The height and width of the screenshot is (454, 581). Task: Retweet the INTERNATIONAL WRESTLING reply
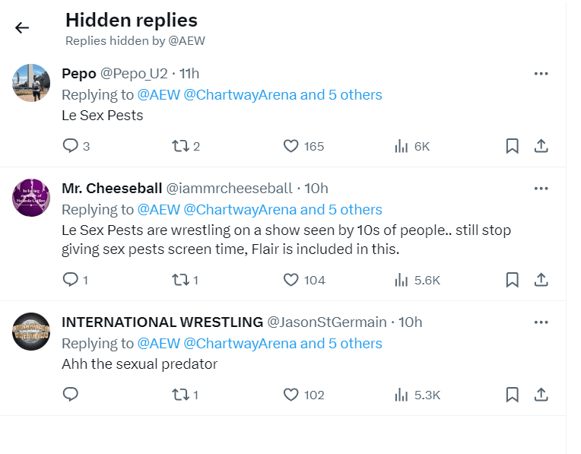click(179, 395)
